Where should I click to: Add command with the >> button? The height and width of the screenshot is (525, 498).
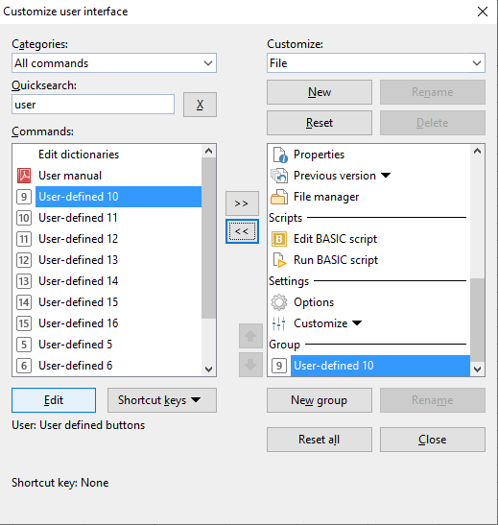pyautogui.click(x=242, y=203)
